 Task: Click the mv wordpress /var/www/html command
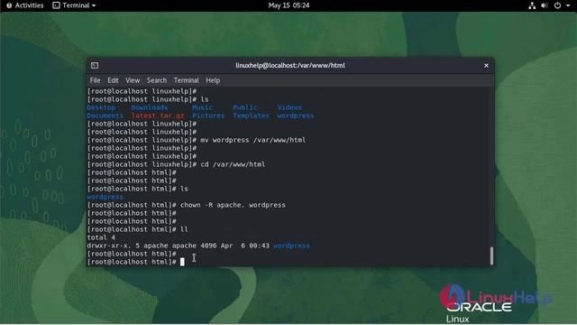[x=253, y=140]
